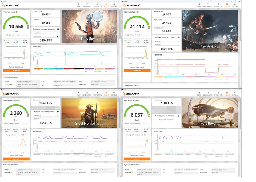The width and height of the screenshot is (256, 182).
Task: Click the purple CPU Clock Frequency swatch in Port Royal
Action: 210,153
